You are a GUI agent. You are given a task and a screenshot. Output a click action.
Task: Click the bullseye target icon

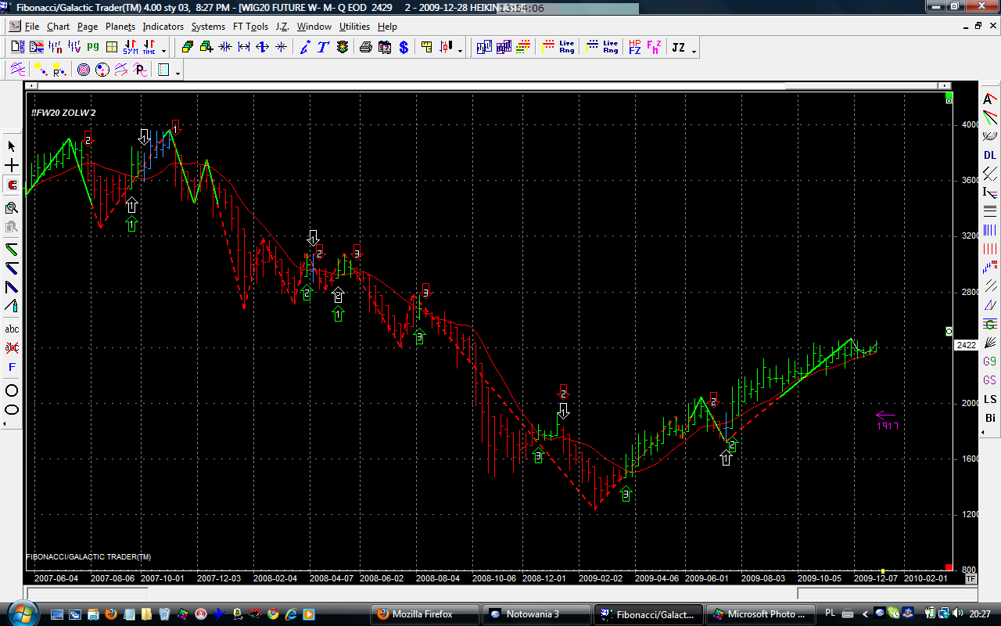point(84,70)
